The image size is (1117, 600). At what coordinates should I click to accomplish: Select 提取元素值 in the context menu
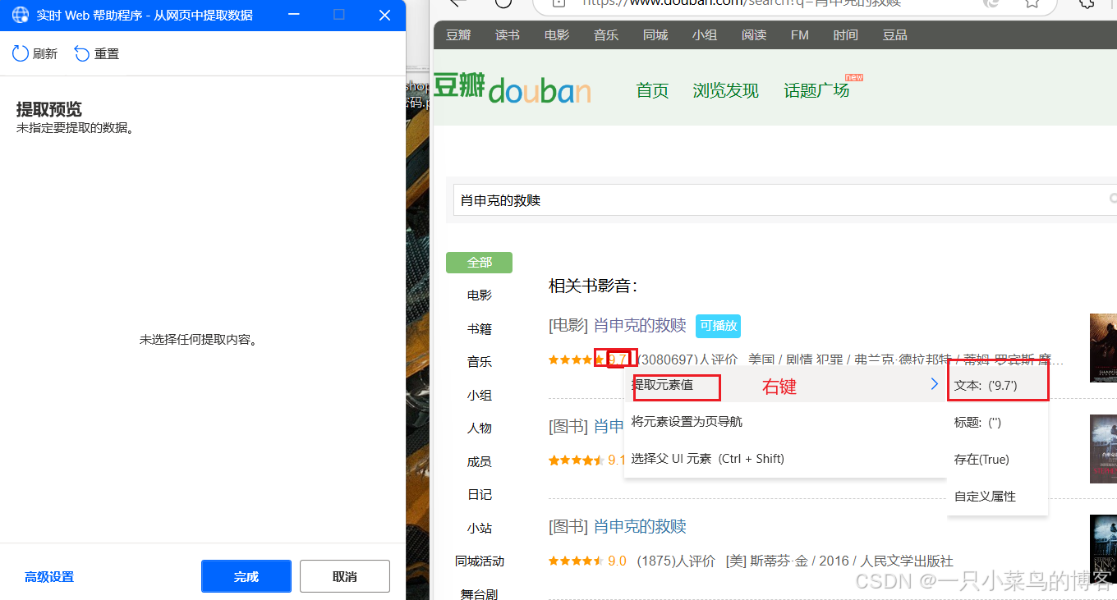coord(784,384)
